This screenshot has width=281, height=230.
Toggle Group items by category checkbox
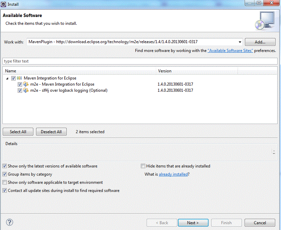tap(5, 174)
